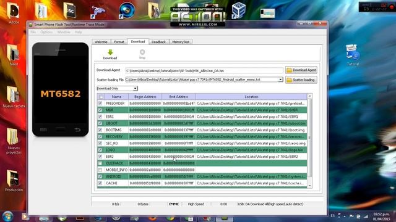Switch to the MemoryTest tab

click(181, 42)
